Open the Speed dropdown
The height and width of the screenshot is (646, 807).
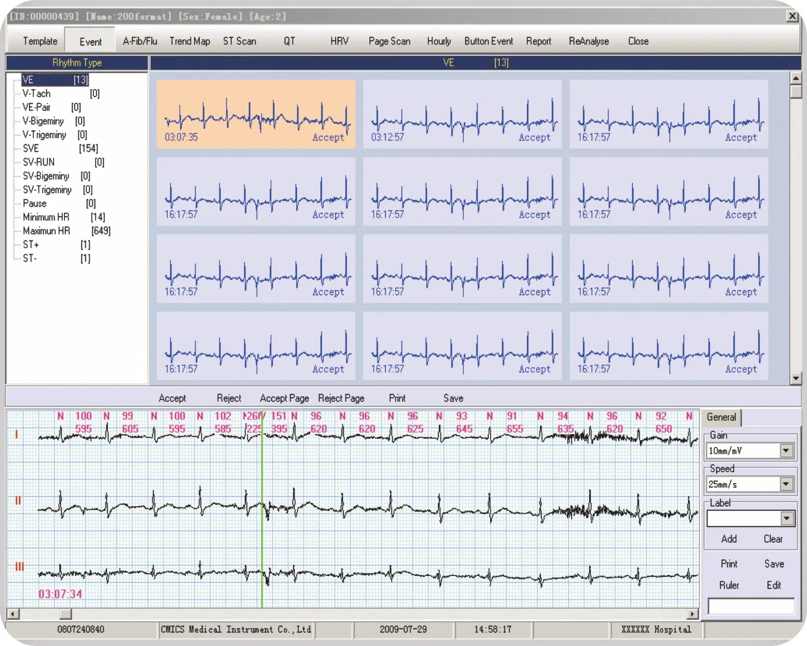pyautogui.click(x=786, y=484)
